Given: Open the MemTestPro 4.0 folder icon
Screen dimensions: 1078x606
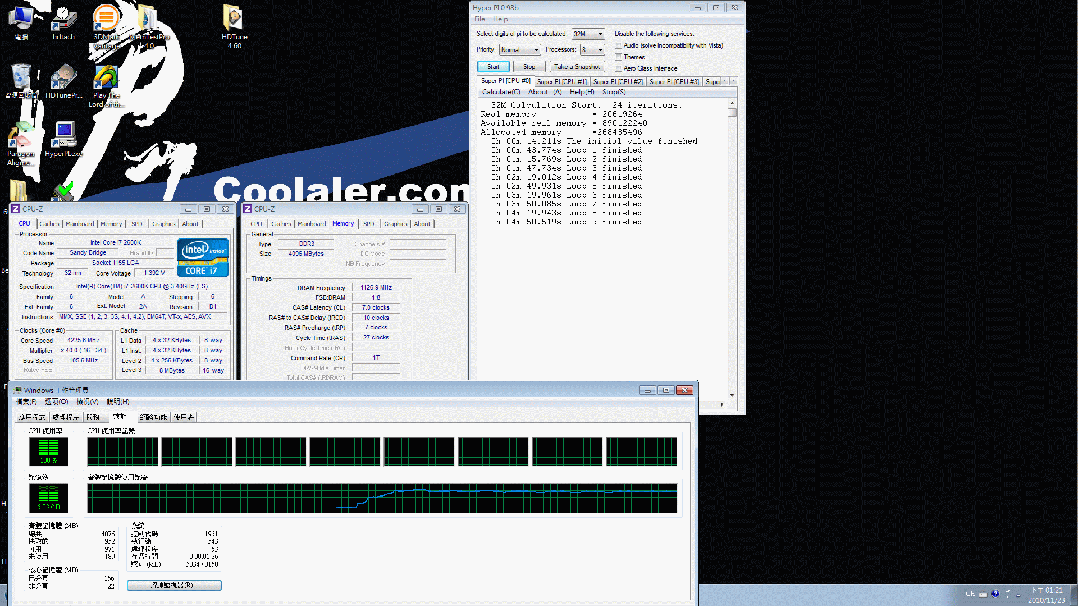Looking at the screenshot, I should coord(148,27).
